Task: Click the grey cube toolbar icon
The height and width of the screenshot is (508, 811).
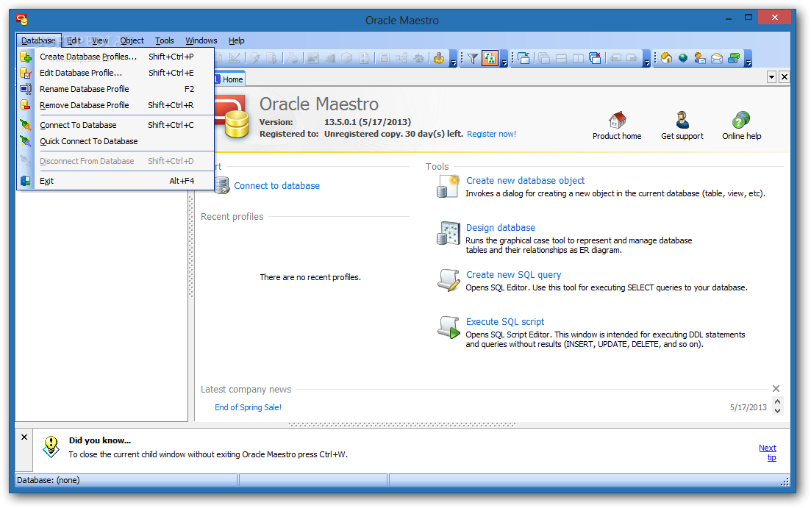Action: click(346, 59)
